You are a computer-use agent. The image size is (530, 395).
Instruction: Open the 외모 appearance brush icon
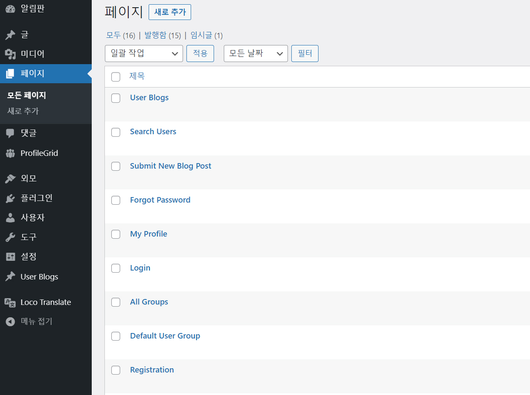[x=10, y=178]
